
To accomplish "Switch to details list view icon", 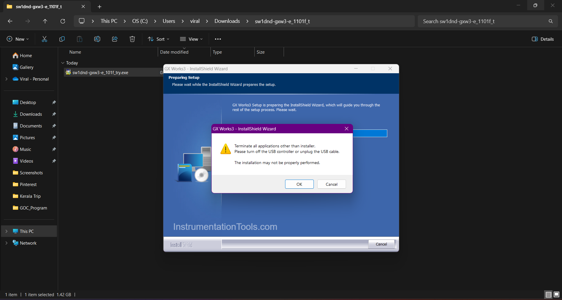I will click(548, 294).
